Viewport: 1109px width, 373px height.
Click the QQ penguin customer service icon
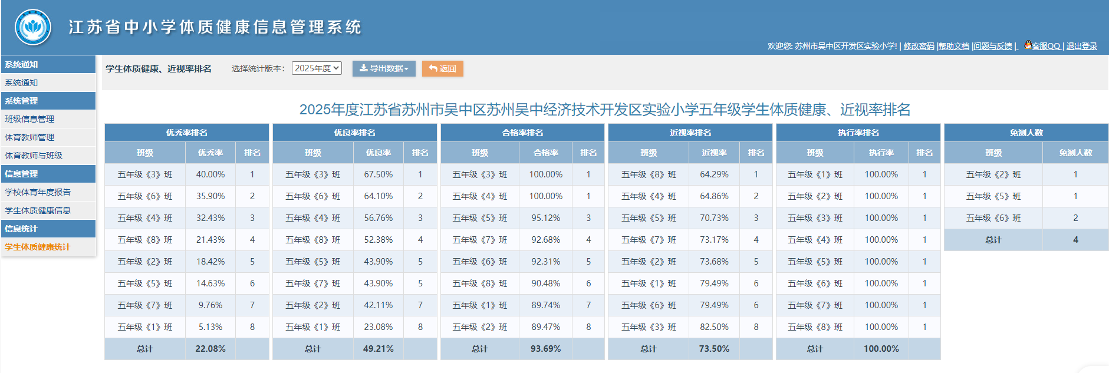[1028, 45]
